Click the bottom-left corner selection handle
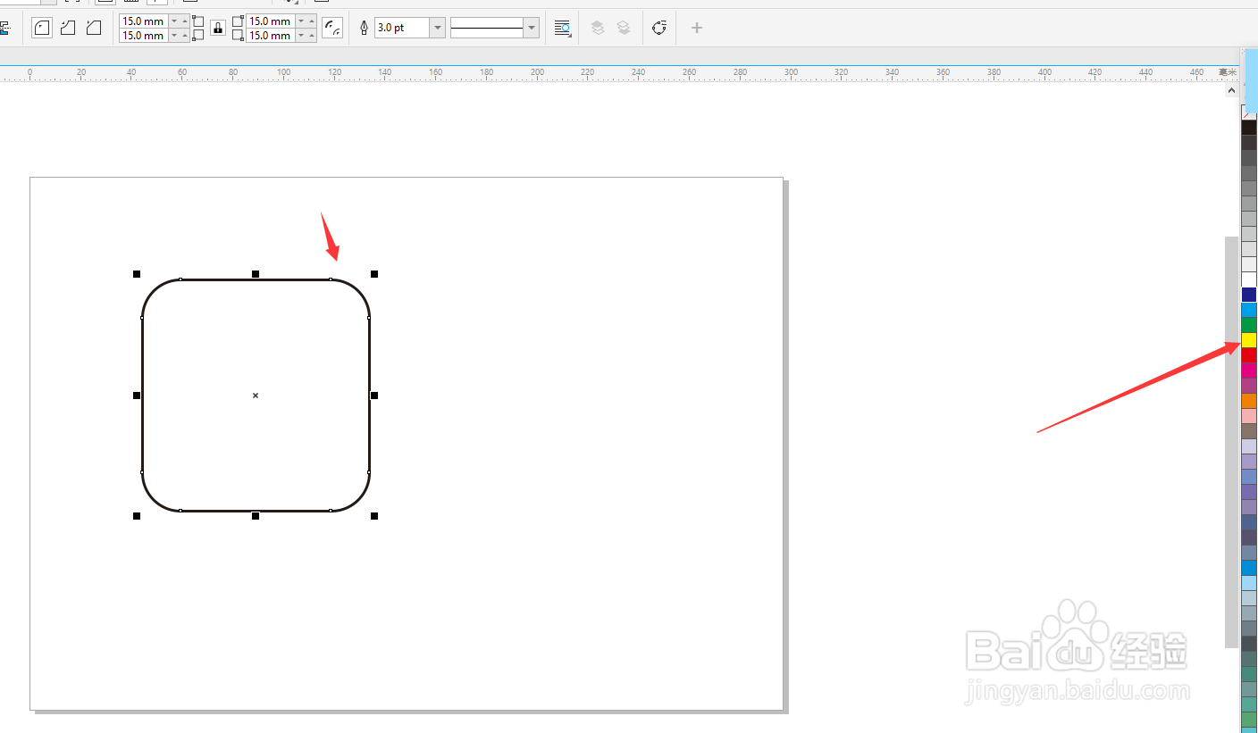Viewport: 1258px width, 733px height. tap(137, 516)
